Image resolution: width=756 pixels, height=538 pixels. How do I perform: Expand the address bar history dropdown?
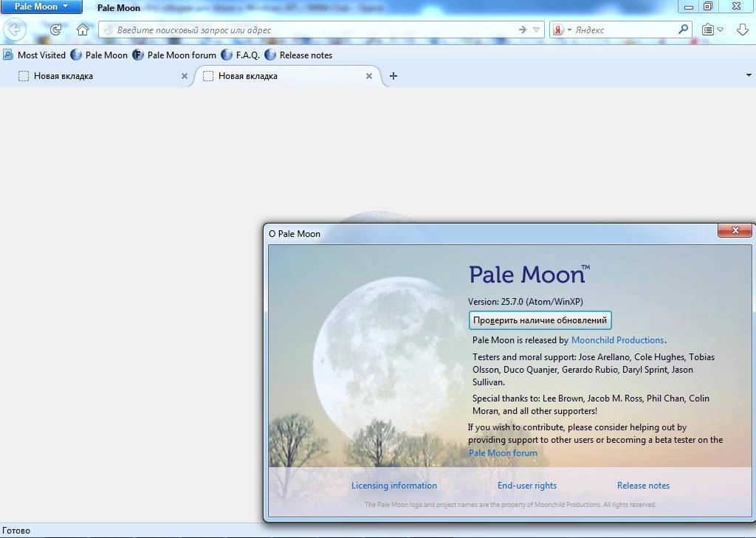click(x=536, y=30)
